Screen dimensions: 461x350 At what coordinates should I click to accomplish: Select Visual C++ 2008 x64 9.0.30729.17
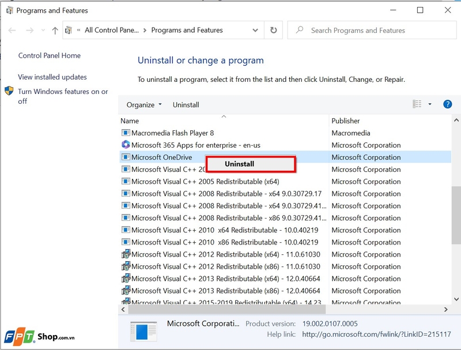pyautogui.click(x=285, y=194)
